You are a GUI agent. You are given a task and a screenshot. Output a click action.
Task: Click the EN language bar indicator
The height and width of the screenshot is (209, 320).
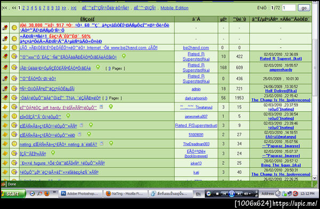[198, 194]
